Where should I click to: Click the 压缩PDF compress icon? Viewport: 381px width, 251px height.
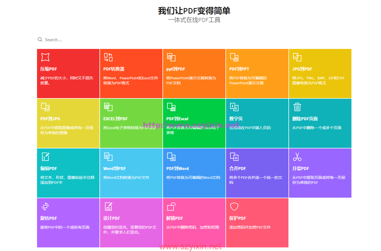coord(45,57)
